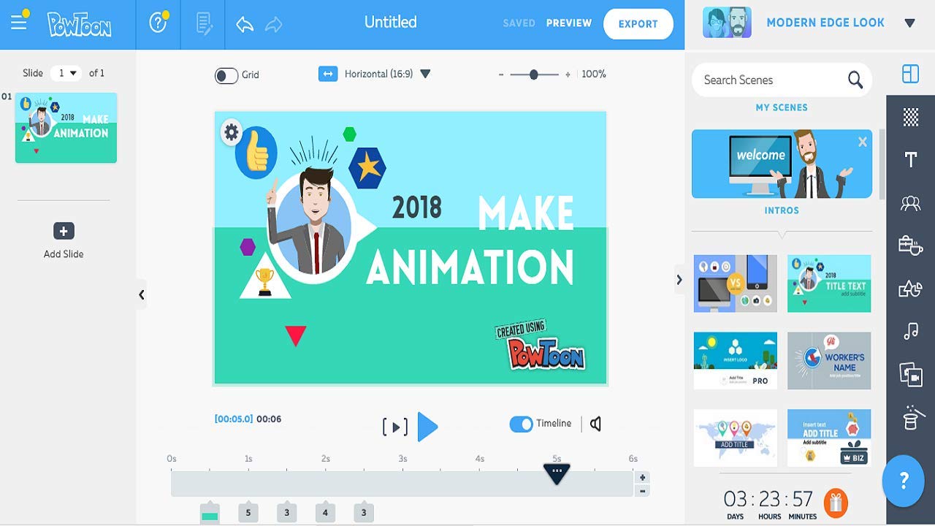Click the Undo arrow icon
935x526 pixels.
[243, 23]
